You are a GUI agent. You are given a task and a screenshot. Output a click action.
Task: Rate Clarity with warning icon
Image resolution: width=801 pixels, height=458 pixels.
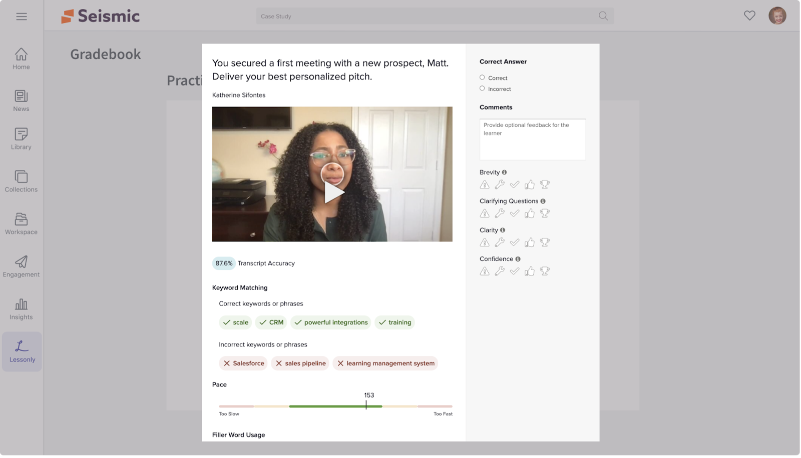(485, 243)
